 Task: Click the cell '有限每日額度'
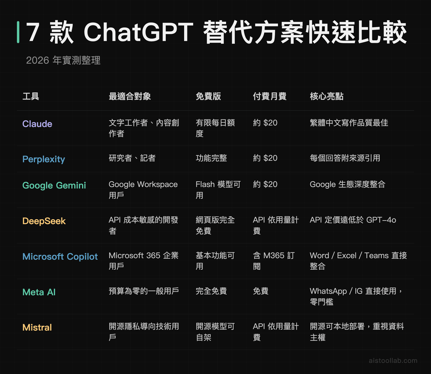pyautogui.click(x=215, y=128)
